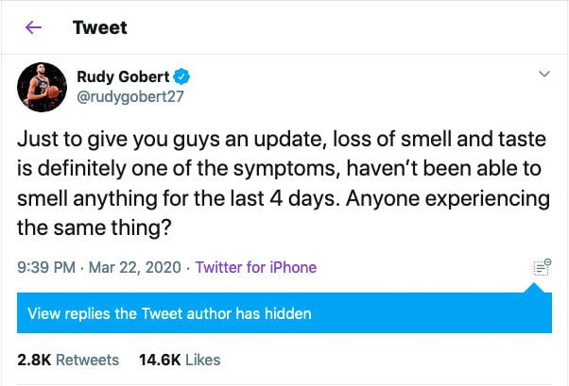
Task: Click the hidden replies icon
Action: tap(543, 267)
